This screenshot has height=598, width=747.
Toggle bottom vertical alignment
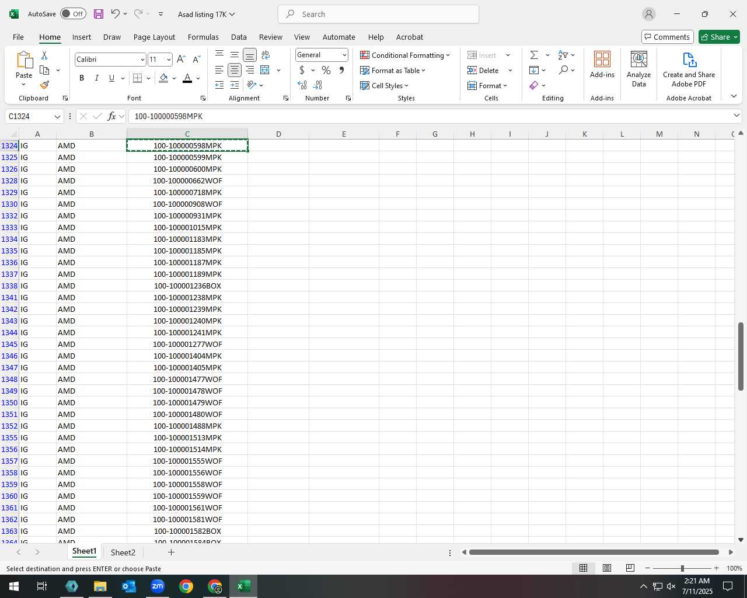tap(250, 55)
